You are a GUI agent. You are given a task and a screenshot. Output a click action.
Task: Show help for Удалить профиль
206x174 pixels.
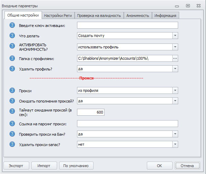[x=12, y=69]
